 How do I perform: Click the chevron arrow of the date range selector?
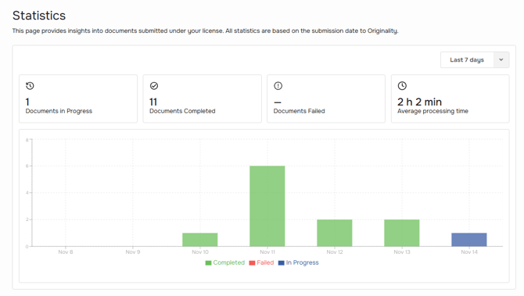[501, 60]
